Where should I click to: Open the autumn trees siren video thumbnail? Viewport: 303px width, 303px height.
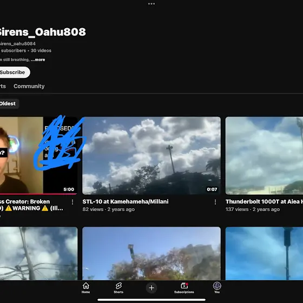click(151, 254)
